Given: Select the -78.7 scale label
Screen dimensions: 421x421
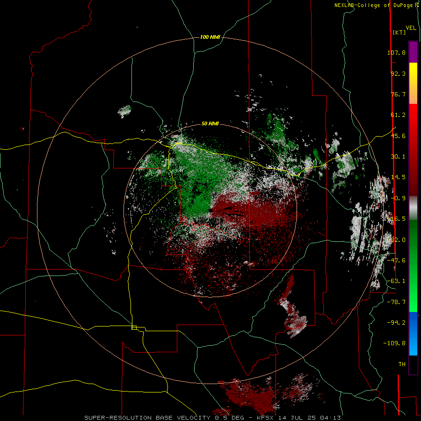Looking at the screenshot, I should [x=396, y=302].
